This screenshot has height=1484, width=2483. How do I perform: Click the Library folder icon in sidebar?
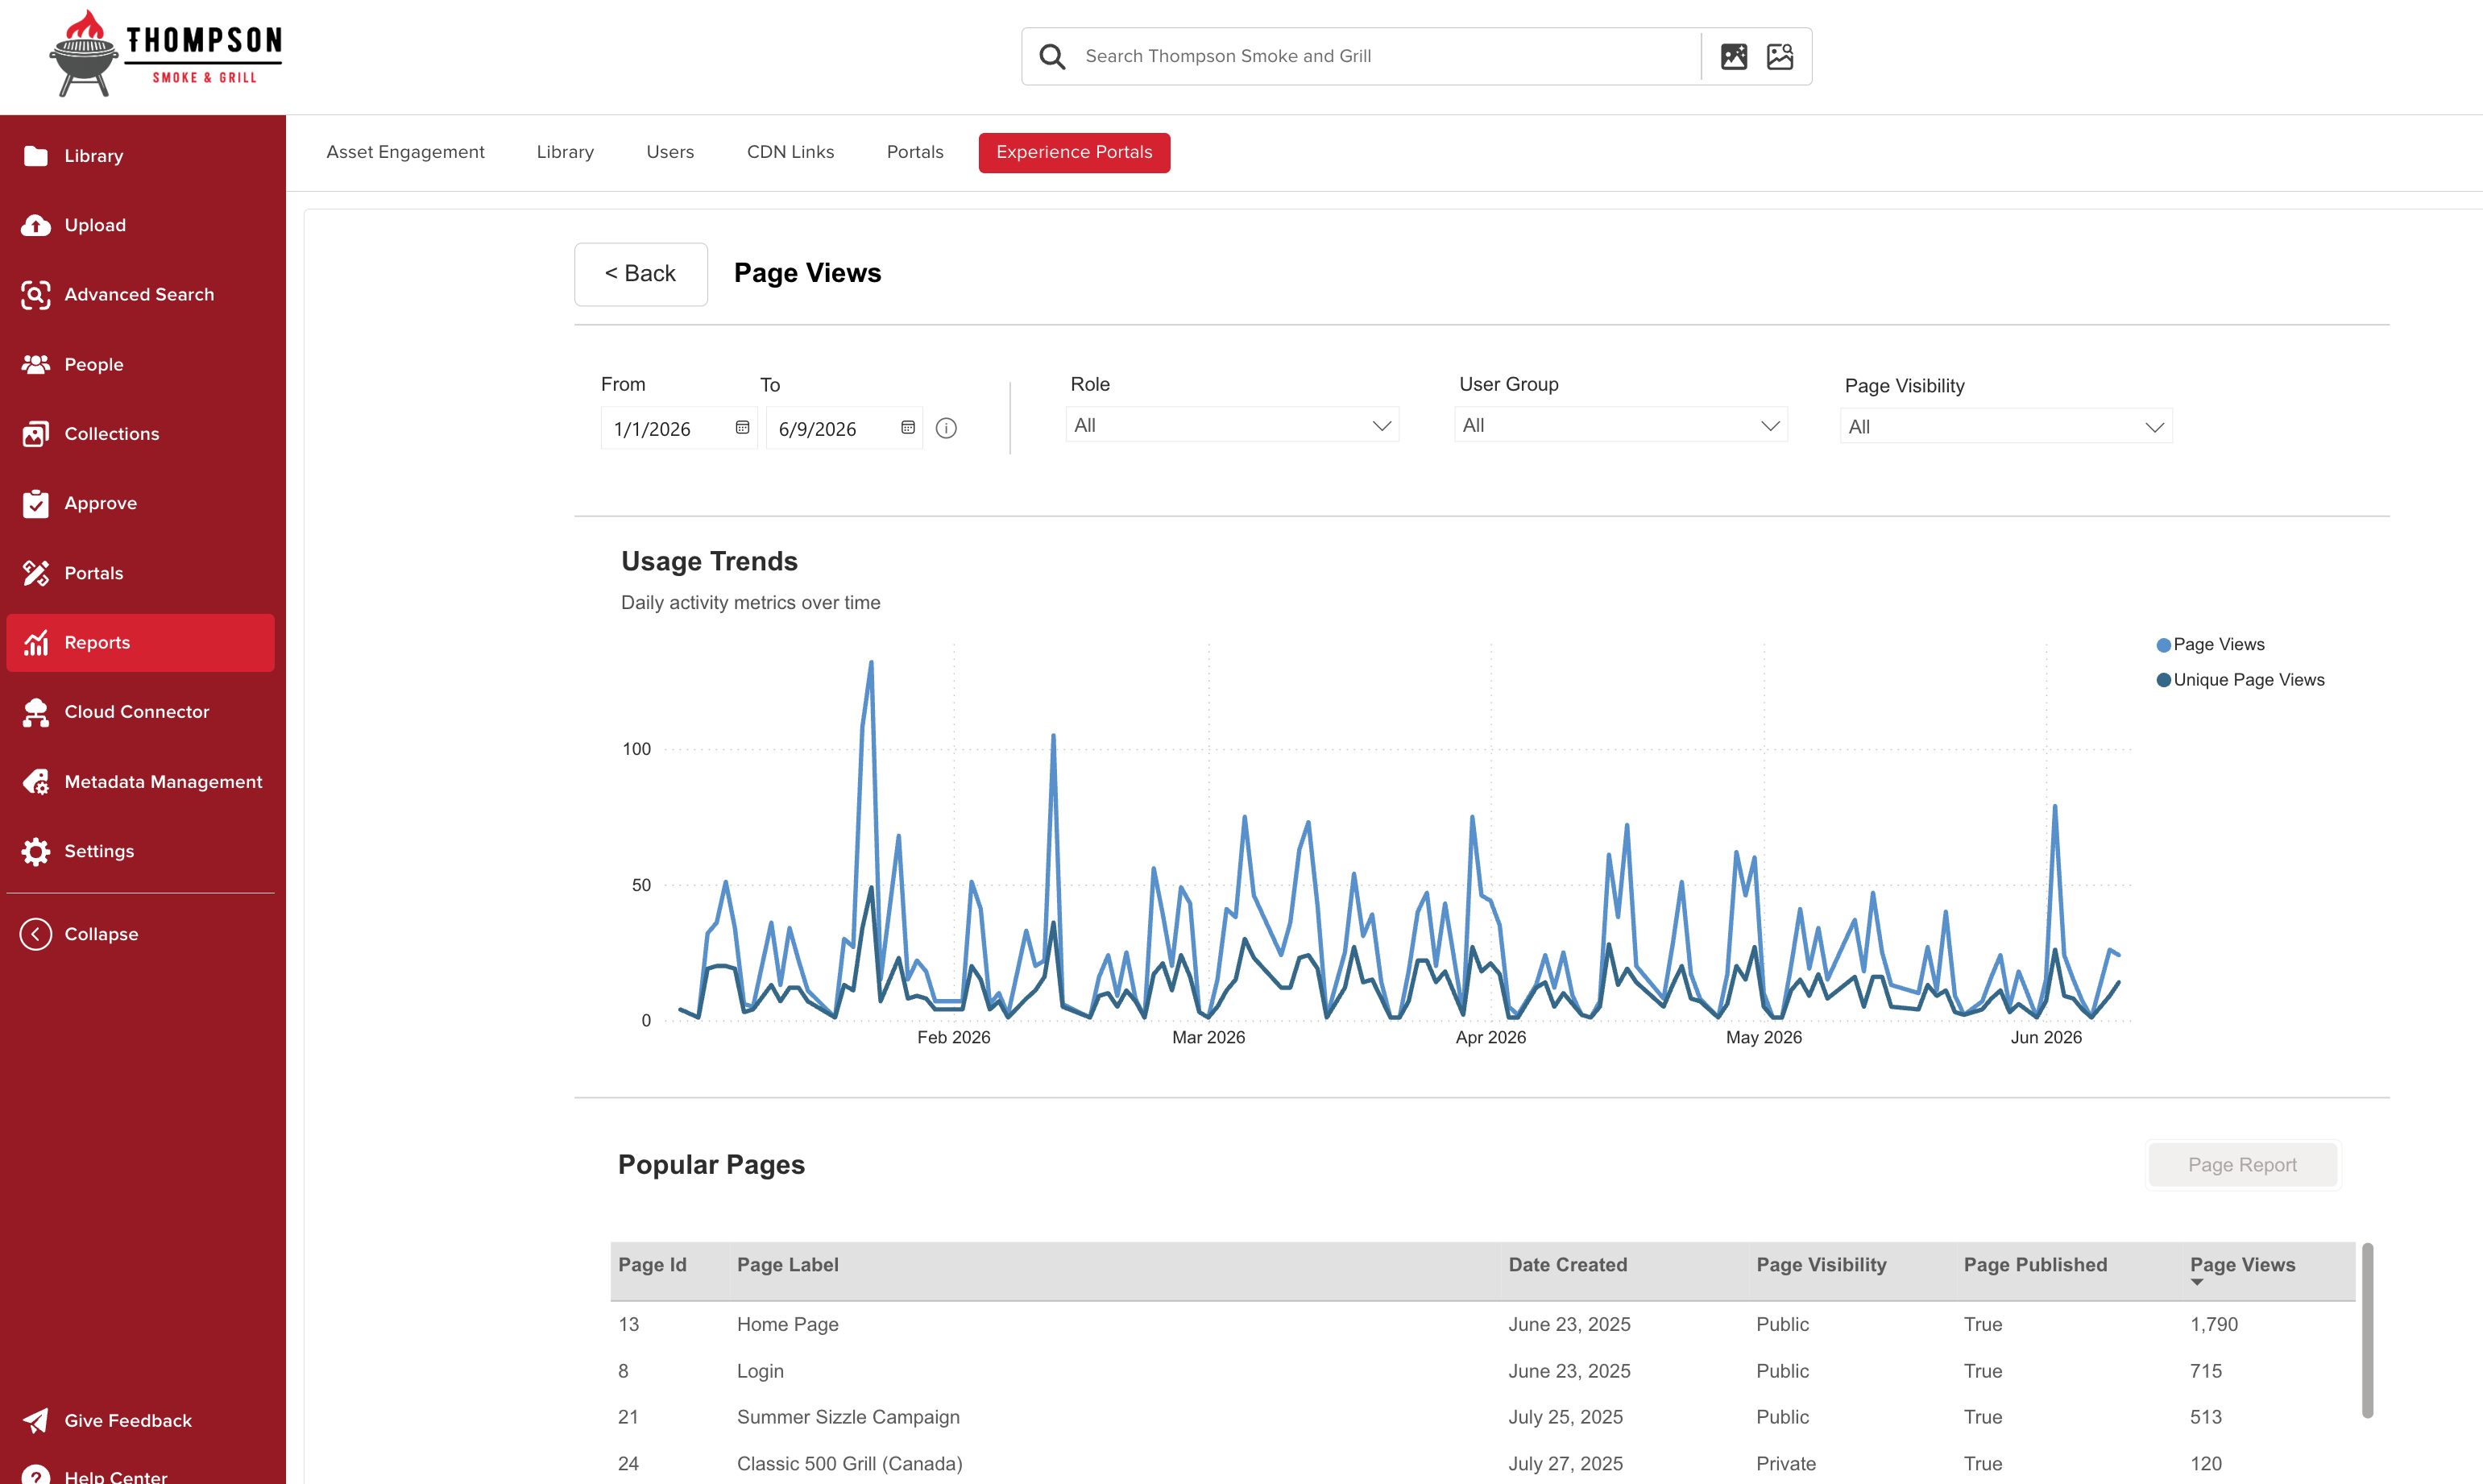[x=36, y=156]
